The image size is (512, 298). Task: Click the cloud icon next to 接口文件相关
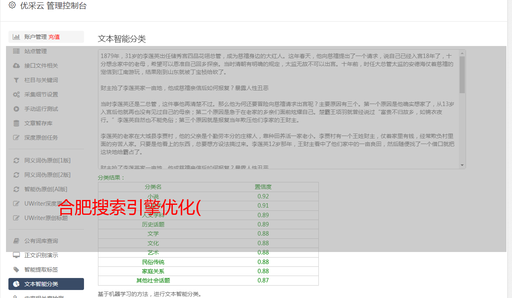16,66
